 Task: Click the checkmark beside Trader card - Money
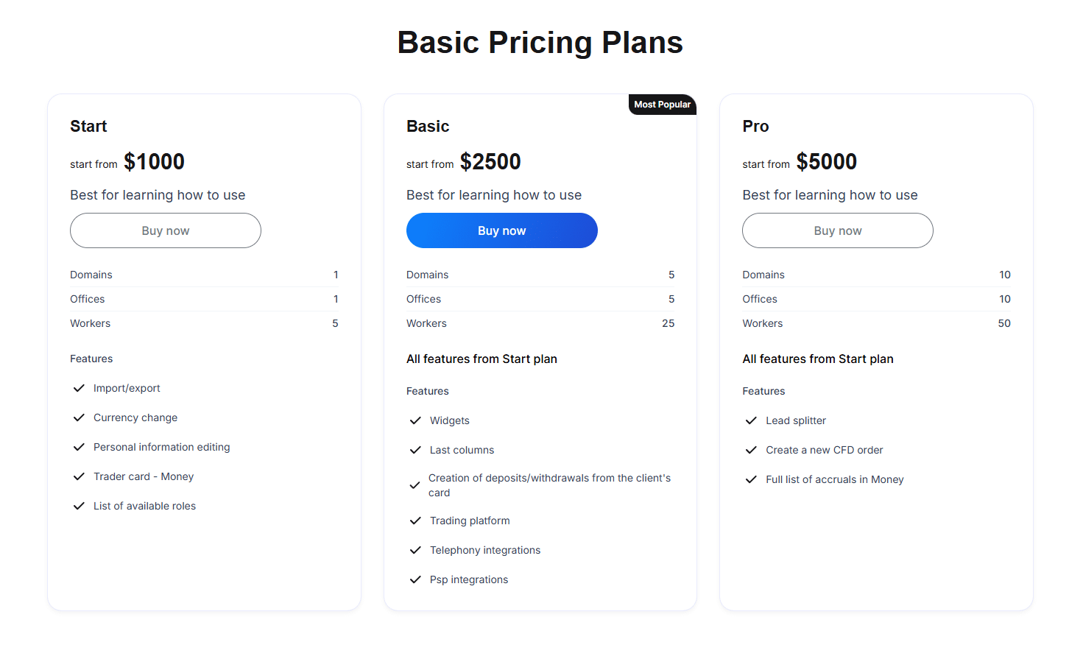coord(79,476)
